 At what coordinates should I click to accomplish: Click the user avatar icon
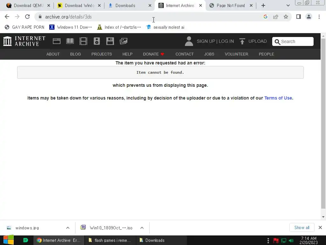189,41
